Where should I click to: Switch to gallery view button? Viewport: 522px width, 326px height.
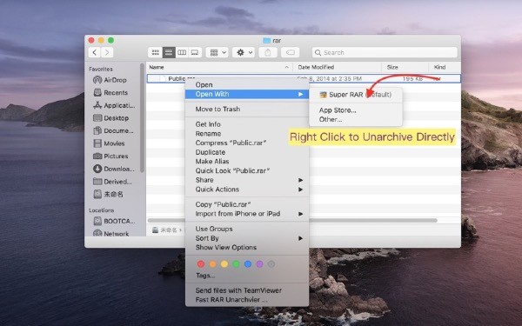pos(195,52)
